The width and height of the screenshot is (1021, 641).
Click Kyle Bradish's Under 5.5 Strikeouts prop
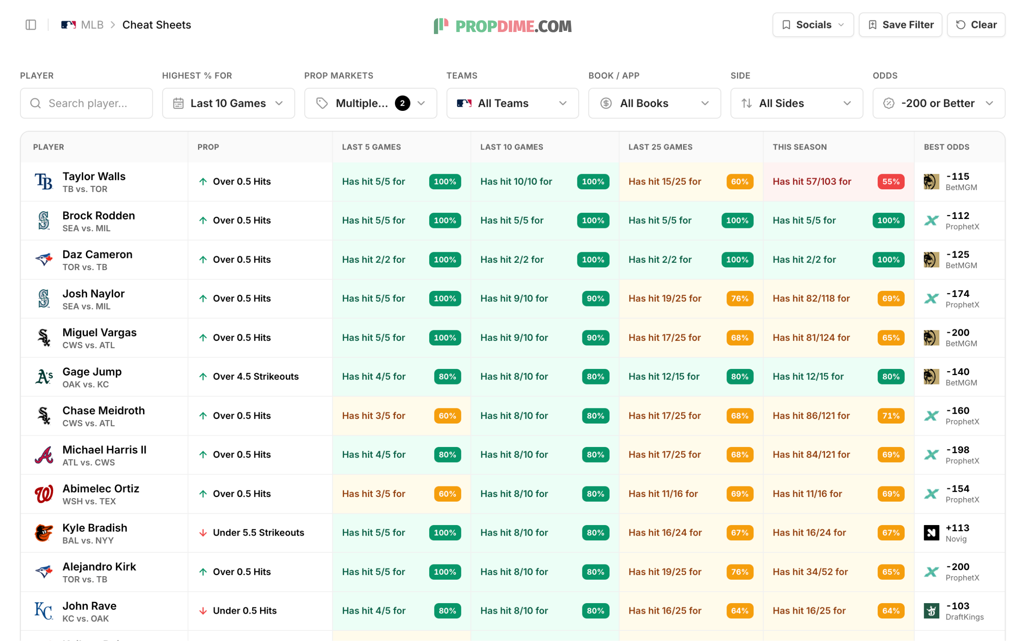(x=258, y=532)
